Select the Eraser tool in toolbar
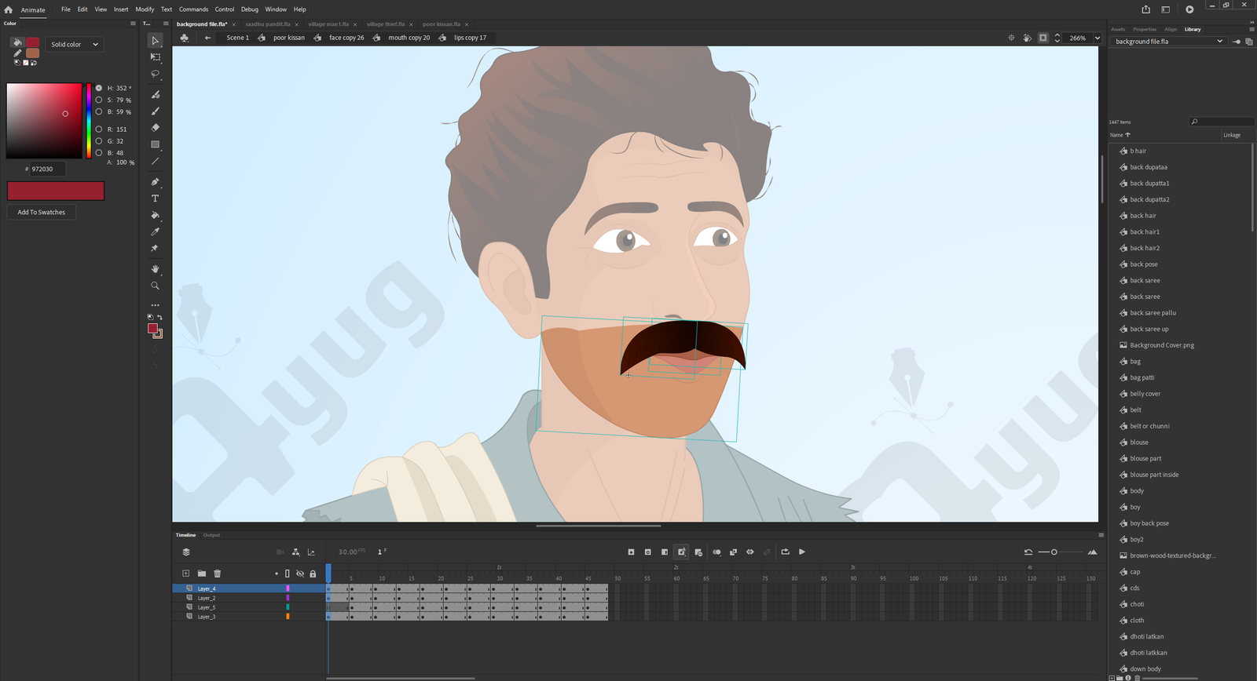The image size is (1257, 681). tap(155, 127)
